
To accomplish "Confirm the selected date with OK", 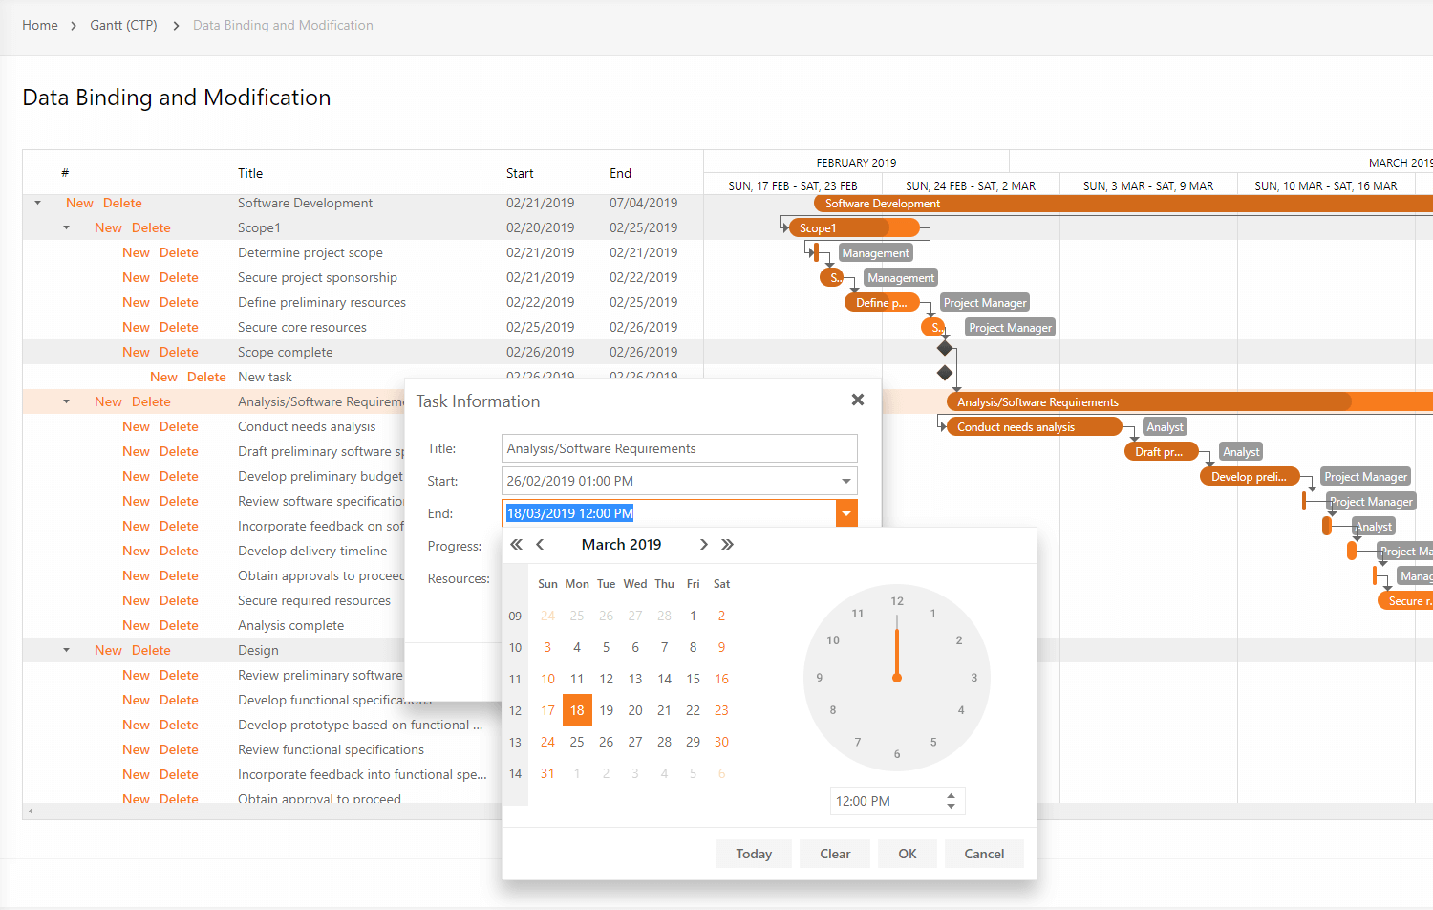I will [907, 853].
